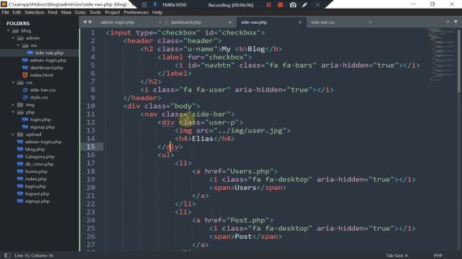Viewport: 462px width, 259px height.
Task: Change Tab Size: 4 setting
Action: (396, 255)
